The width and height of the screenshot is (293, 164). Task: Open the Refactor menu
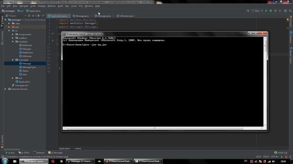pyautogui.click(x=51, y=6)
